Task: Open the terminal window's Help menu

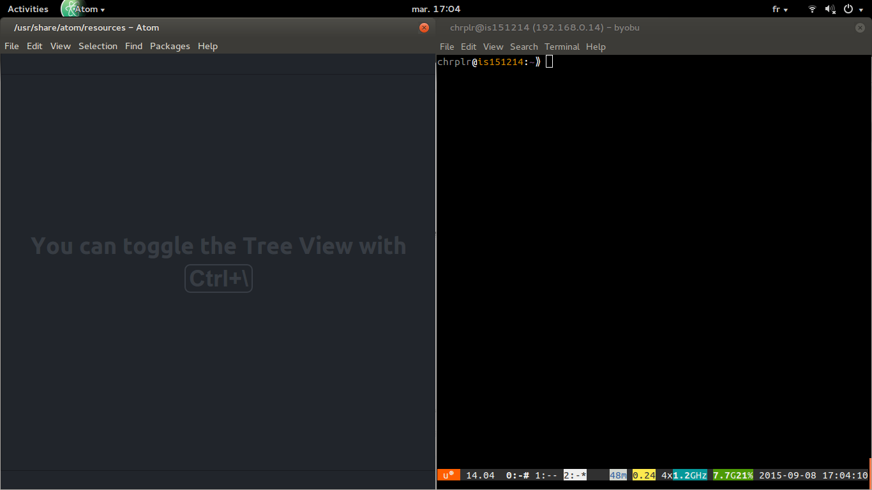Action: coord(596,47)
